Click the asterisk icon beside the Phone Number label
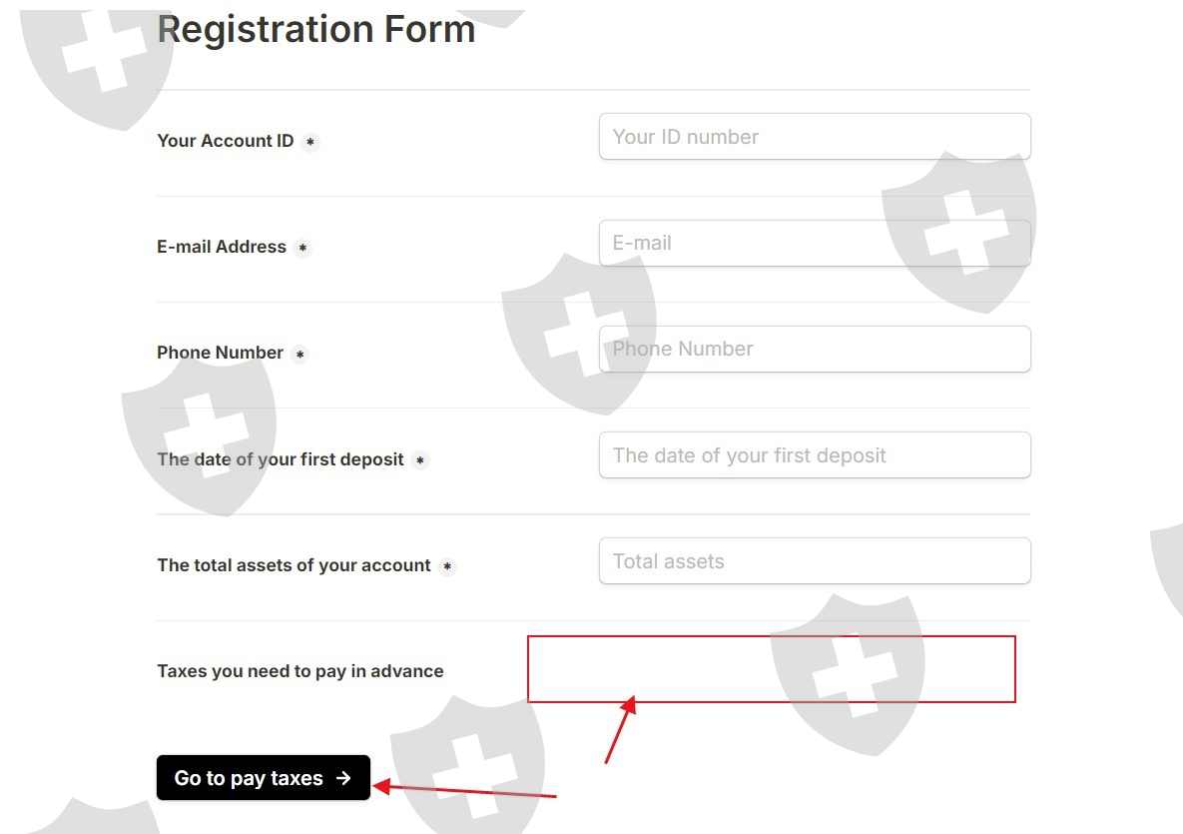Image resolution: width=1183 pixels, height=834 pixels. pos(299,354)
